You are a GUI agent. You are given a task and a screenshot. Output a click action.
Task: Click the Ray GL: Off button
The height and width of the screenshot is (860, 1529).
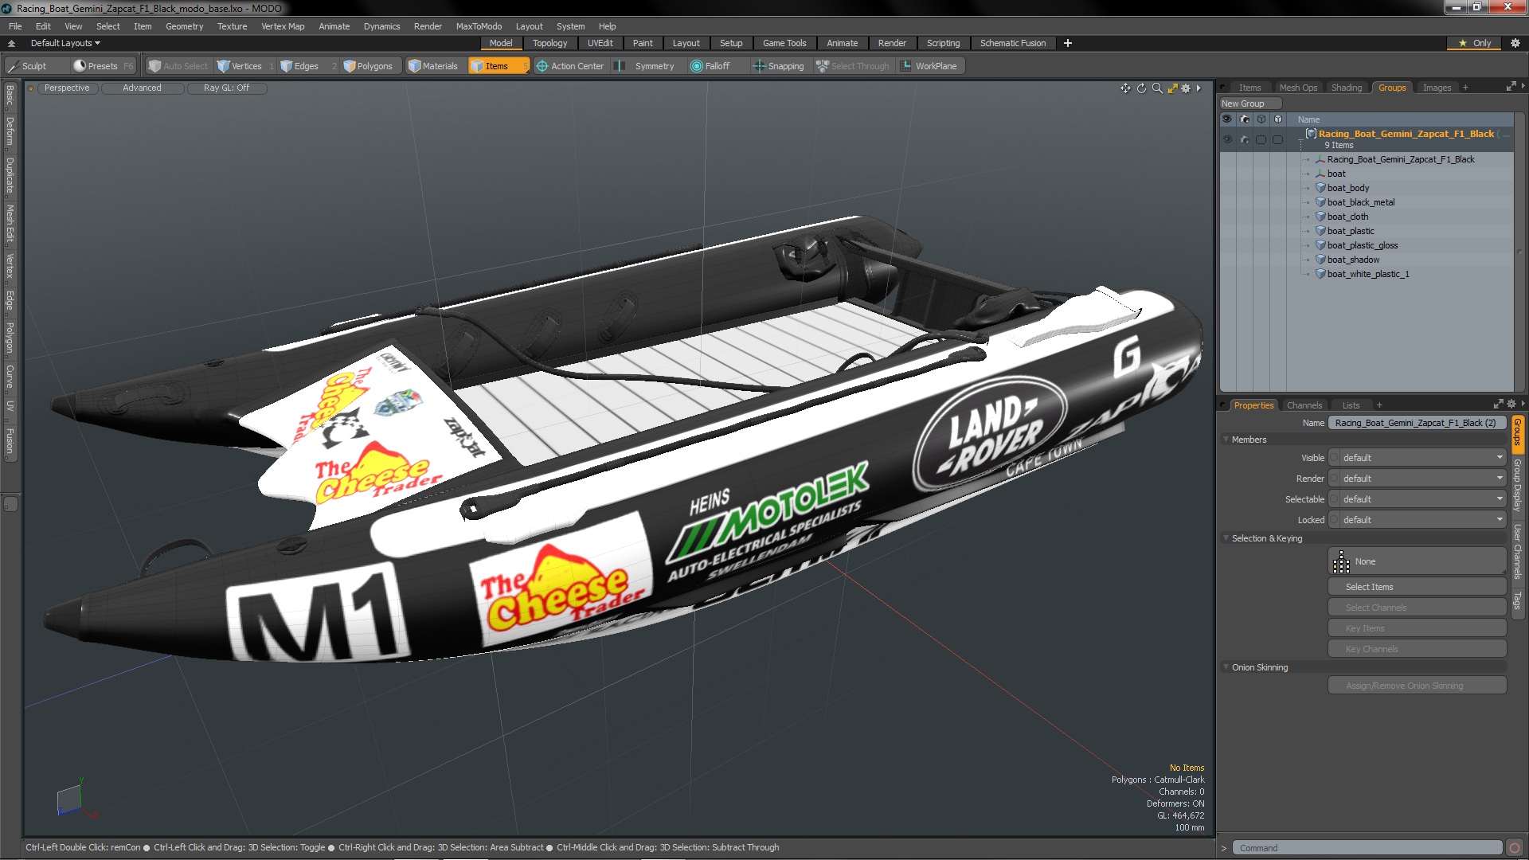point(226,88)
